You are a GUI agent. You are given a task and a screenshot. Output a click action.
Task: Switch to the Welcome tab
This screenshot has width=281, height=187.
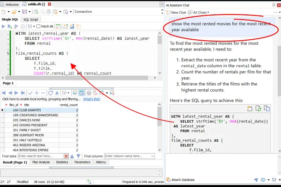[10, 5]
